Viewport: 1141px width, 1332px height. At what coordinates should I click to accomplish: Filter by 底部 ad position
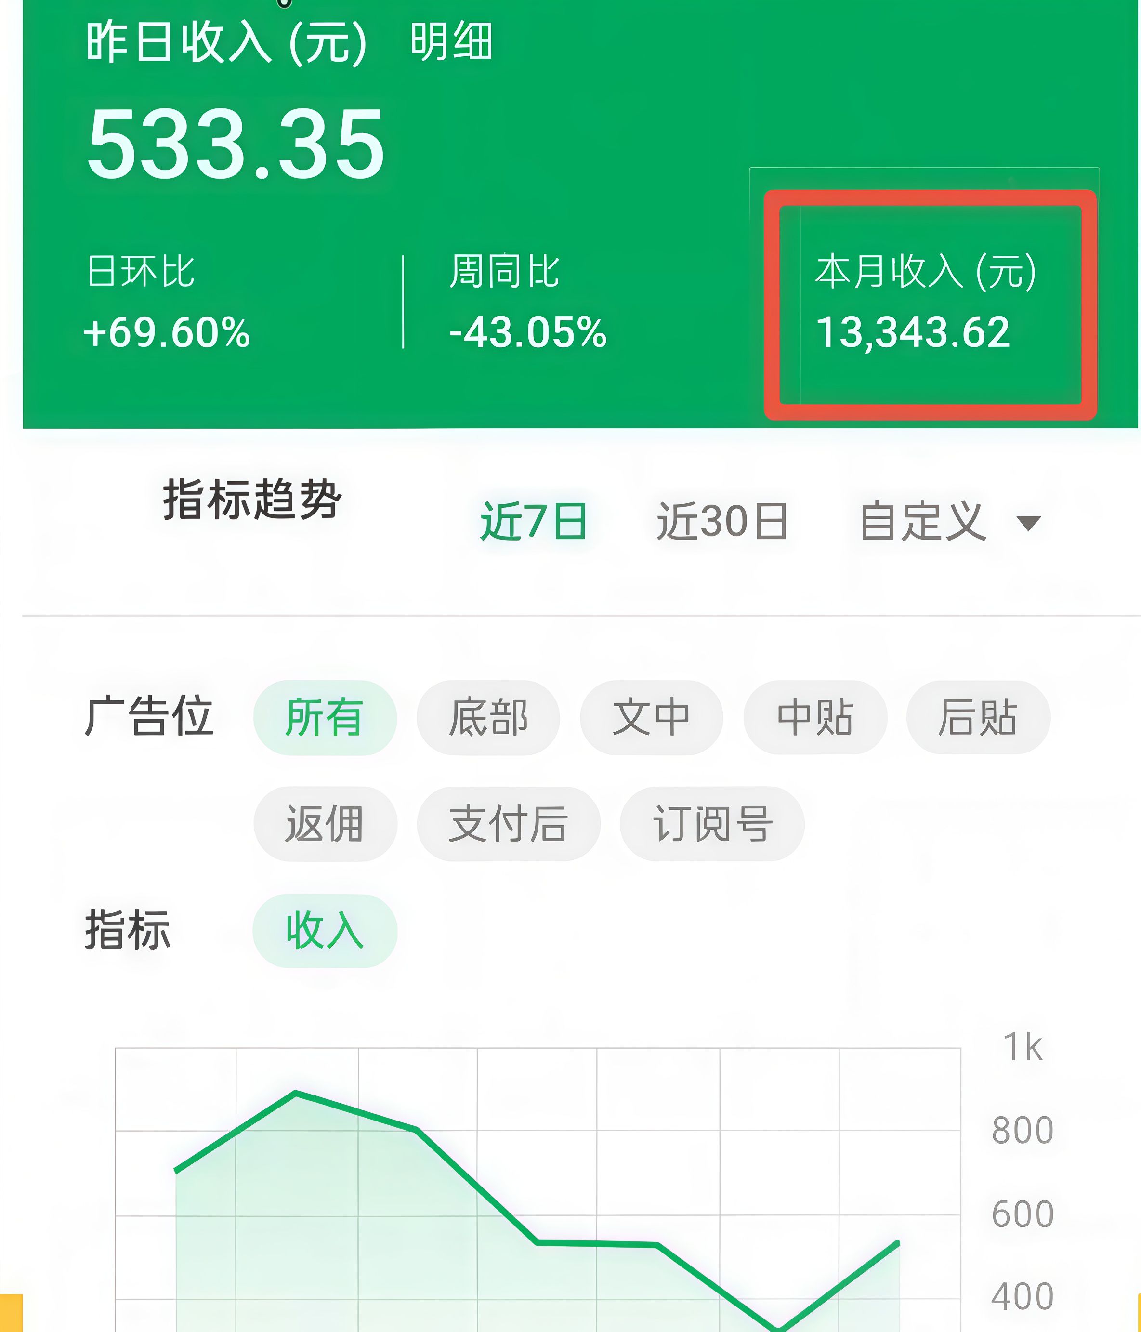[488, 717]
